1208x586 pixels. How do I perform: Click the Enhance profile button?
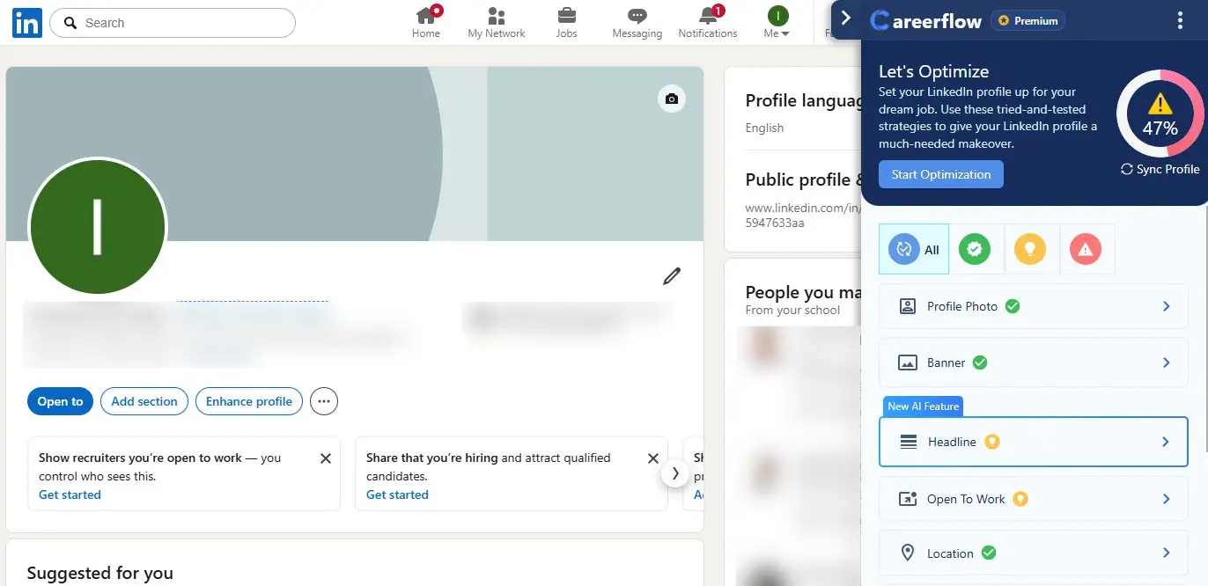(x=248, y=401)
